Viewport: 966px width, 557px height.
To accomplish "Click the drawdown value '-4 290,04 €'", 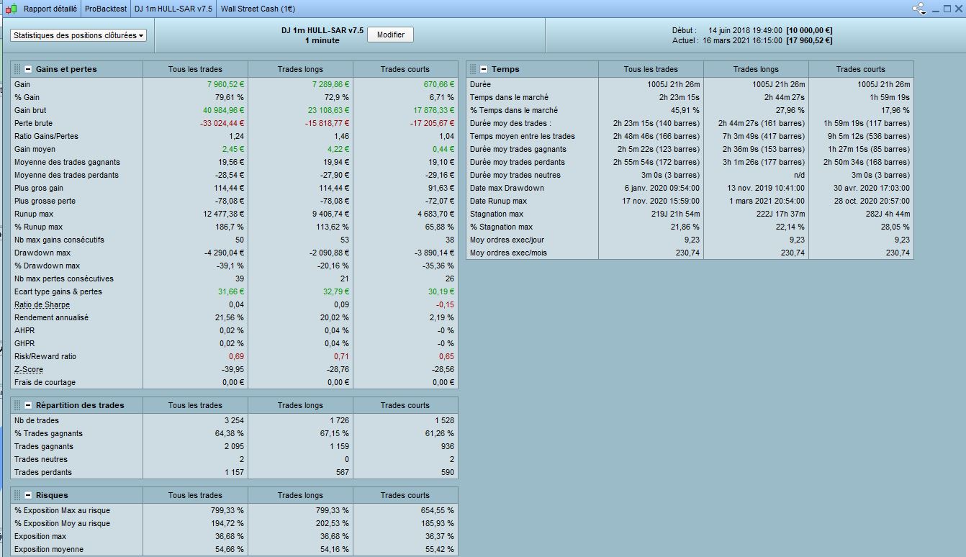I will pos(225,253).
